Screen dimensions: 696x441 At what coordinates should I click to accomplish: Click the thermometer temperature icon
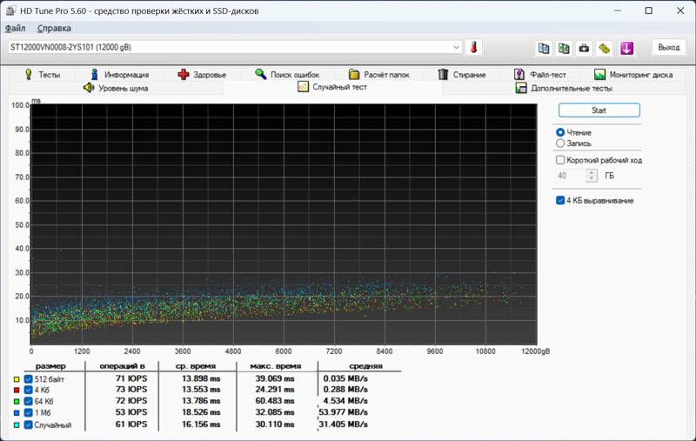[473, 47]
